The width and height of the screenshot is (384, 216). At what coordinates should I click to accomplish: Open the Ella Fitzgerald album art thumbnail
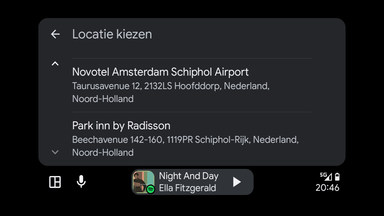[x=143, y=182]
